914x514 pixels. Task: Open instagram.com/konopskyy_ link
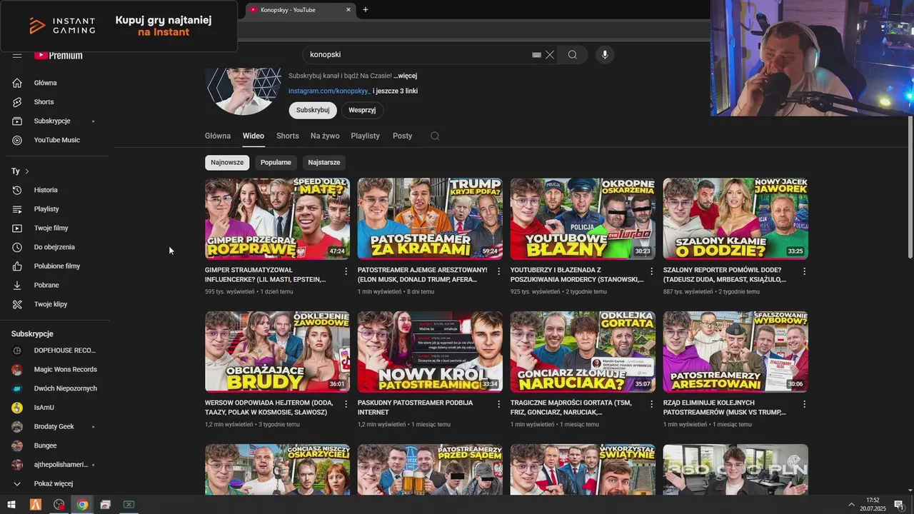pyautogui.click(x=330, y=91)
